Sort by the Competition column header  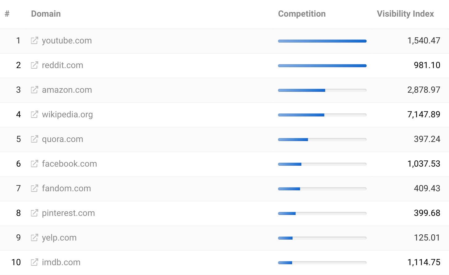point(302,14)
